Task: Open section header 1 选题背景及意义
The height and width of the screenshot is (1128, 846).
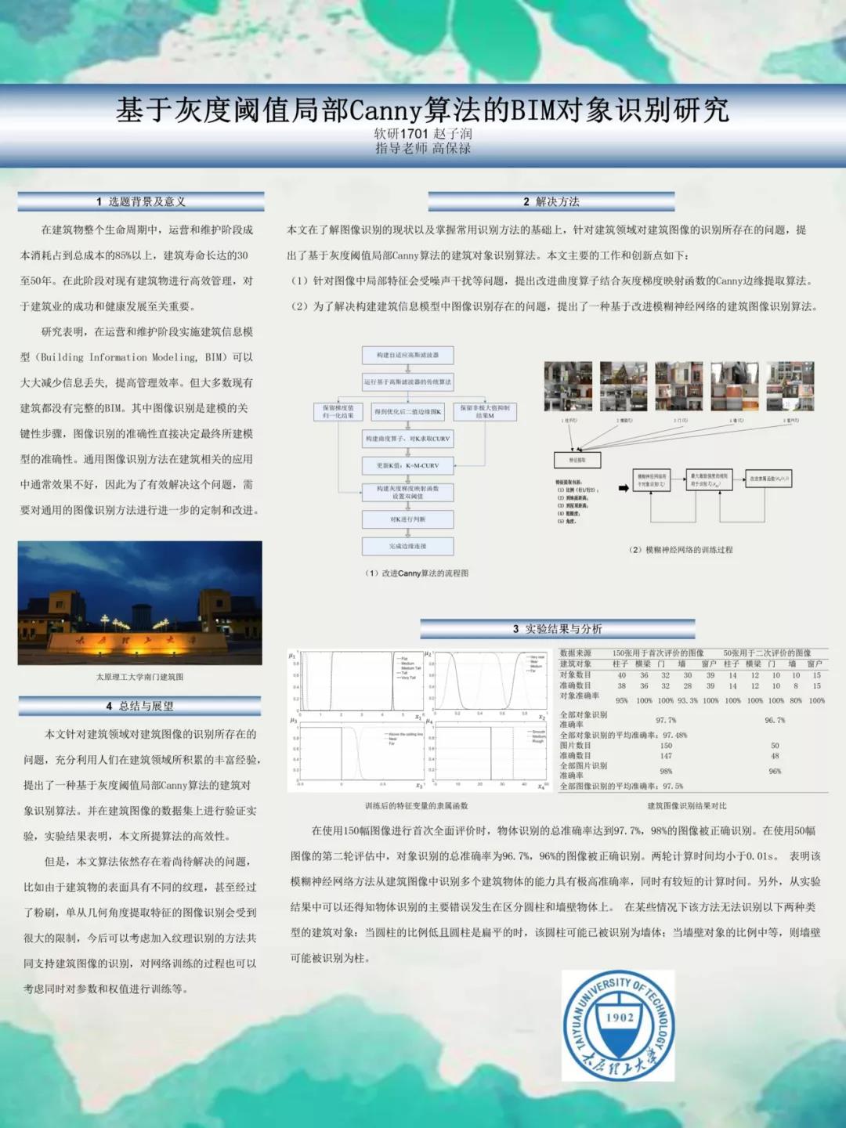Action: [141, 201]
